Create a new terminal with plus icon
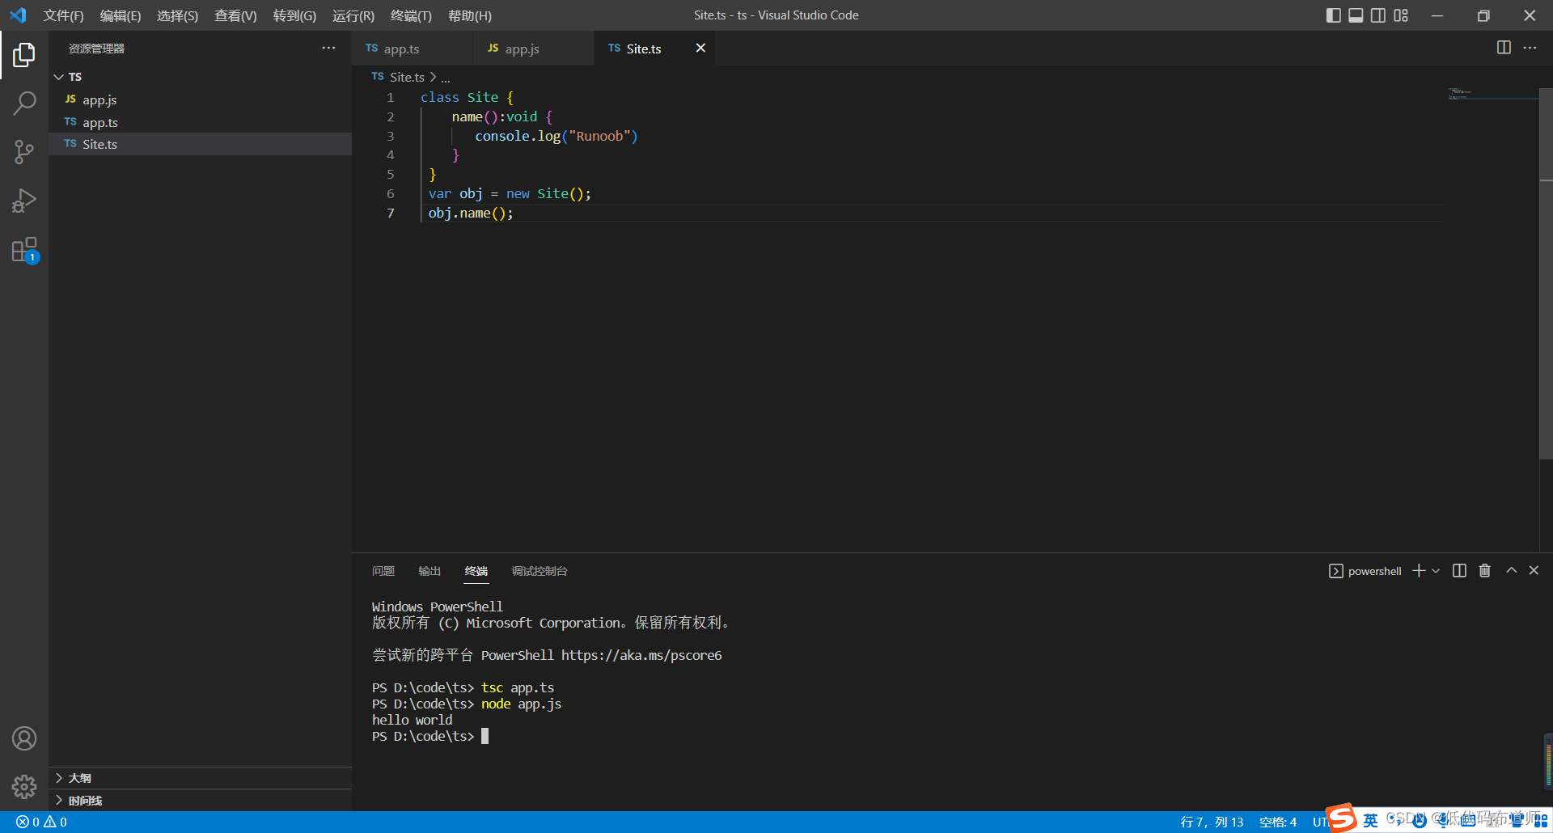The width and height of the screenshot is (1553, 833). tap(1419, 571)
